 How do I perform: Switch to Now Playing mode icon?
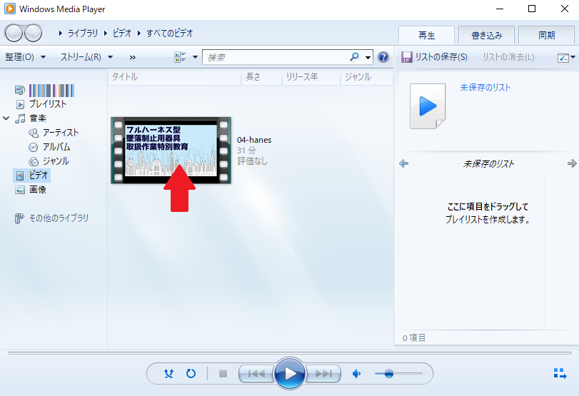(560, 373)
